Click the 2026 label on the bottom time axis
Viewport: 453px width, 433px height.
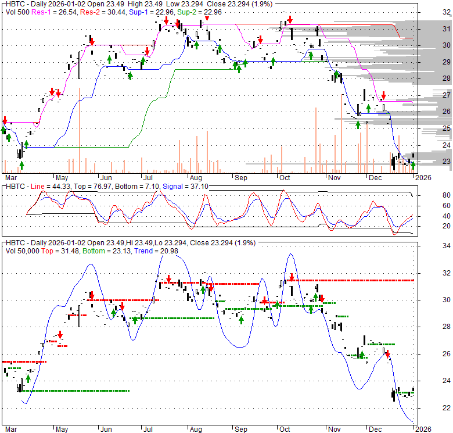[422, 429]
